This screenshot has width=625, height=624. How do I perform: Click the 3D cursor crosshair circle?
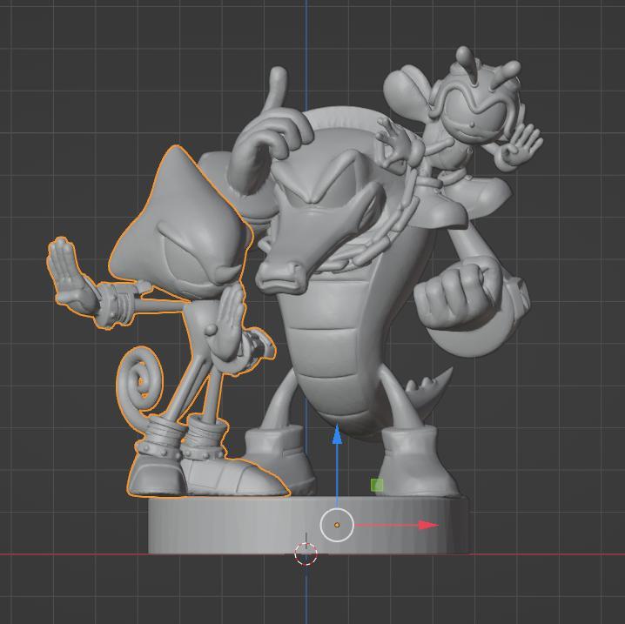point(306,554)
